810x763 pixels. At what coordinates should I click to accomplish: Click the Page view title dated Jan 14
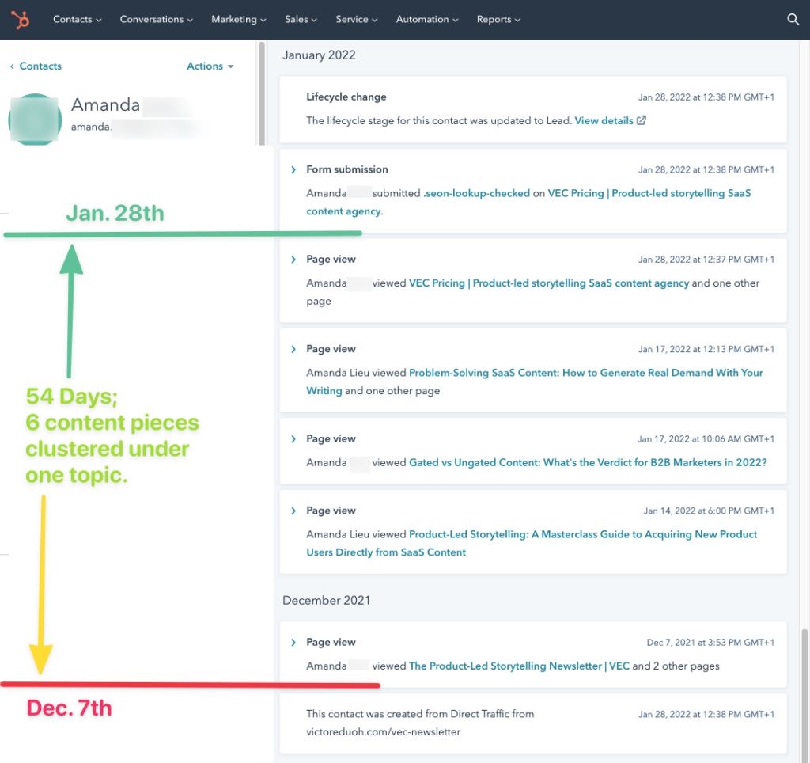331,511
